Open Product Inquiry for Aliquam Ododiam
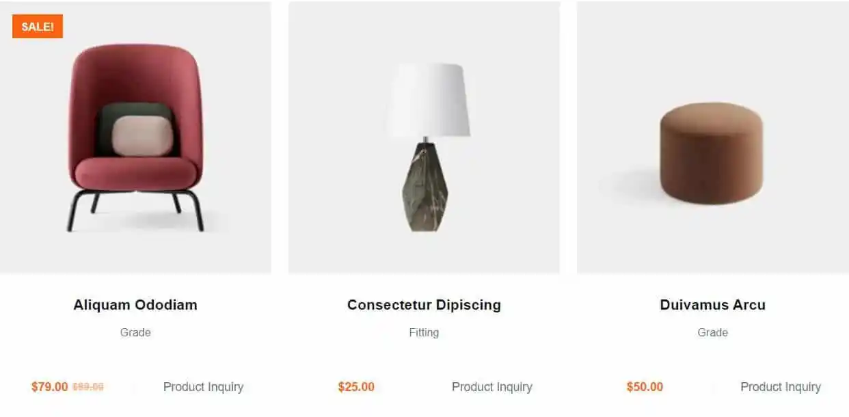 203,387
